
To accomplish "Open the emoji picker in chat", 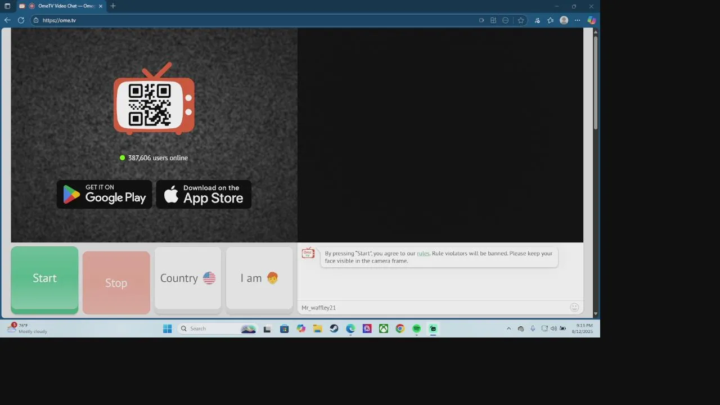I will 574,307.
